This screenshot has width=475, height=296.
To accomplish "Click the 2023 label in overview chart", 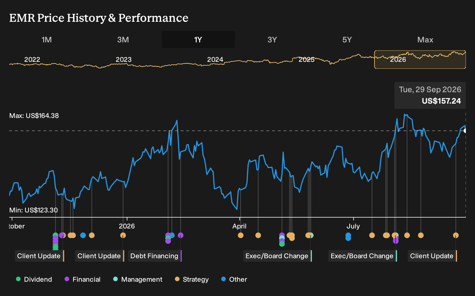I will (x=123, y=60).
